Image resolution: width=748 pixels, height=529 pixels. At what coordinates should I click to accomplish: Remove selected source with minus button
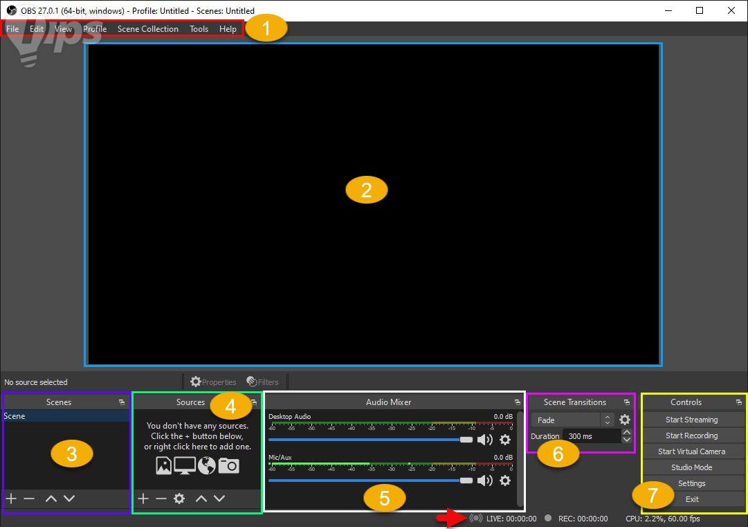(161, 499)
